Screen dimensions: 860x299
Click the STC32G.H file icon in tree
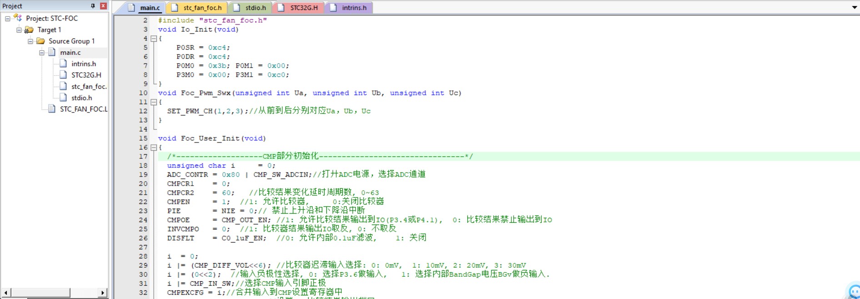63,75
